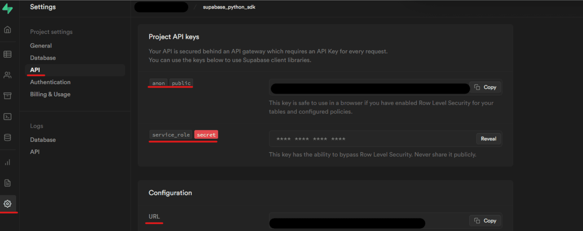
Task: Select Database under Project settings
Action: (x=43, y=58)
